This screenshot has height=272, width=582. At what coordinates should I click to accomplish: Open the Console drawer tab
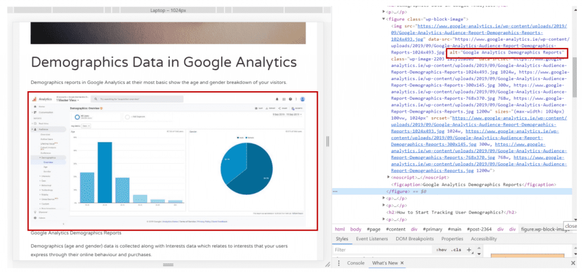tap(356, 263)
